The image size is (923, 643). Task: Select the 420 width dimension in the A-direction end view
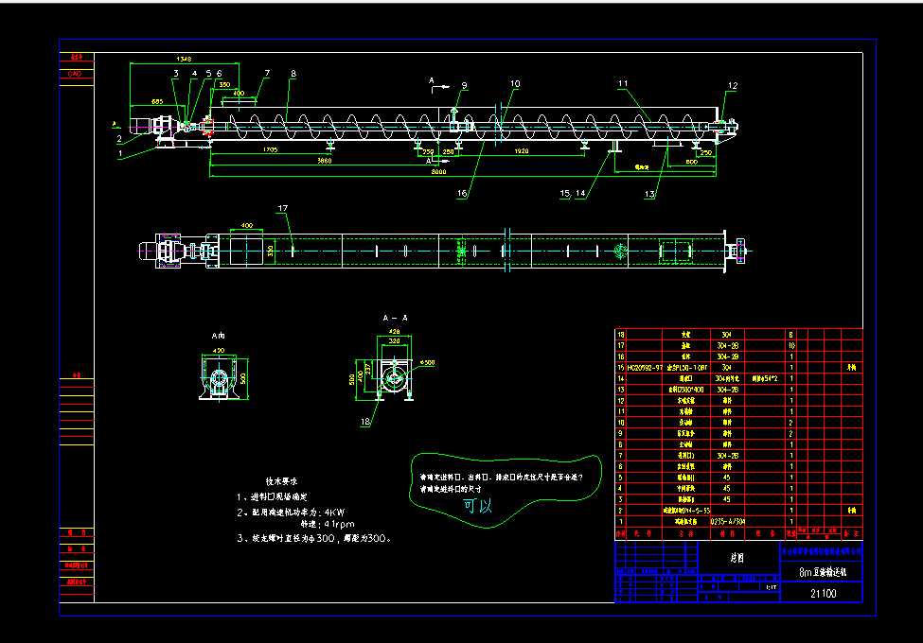[219, 350]
